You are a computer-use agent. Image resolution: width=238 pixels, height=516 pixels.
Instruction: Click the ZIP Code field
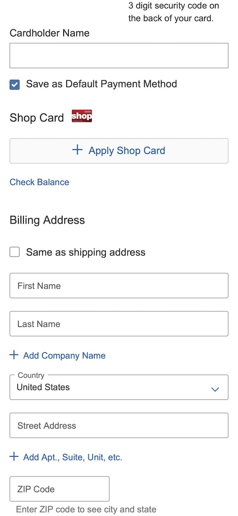[x=59, y=489]
